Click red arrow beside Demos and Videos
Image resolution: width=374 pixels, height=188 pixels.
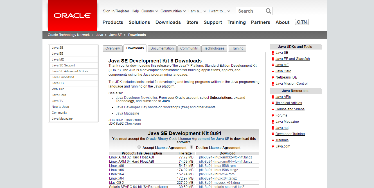pyautogui.click(x=273, y=109)
